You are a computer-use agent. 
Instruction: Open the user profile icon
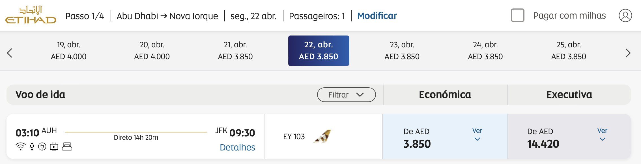(625, 15)
